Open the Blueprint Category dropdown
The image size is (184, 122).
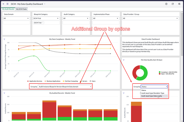[x=46, y=18]
